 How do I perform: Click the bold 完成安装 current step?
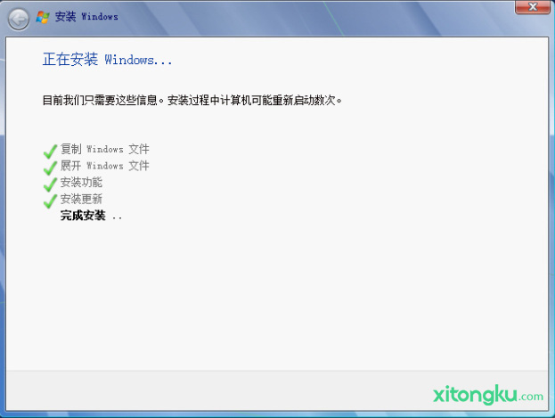(83, 216)
